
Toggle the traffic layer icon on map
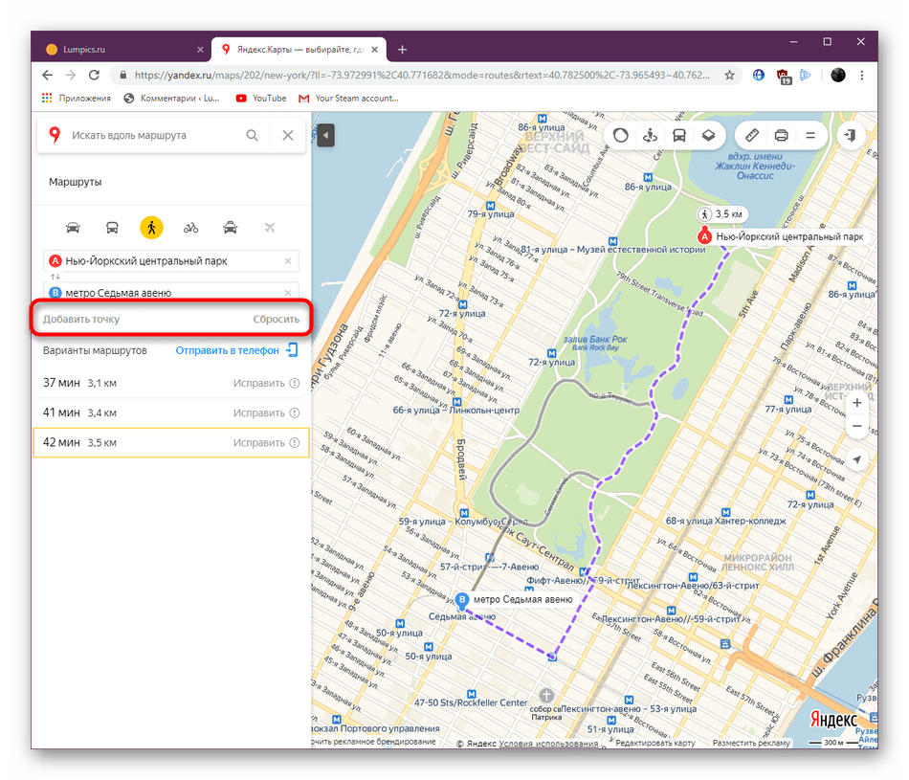pos(620,135)
